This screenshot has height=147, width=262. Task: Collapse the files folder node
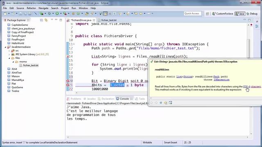click(9, 58)
